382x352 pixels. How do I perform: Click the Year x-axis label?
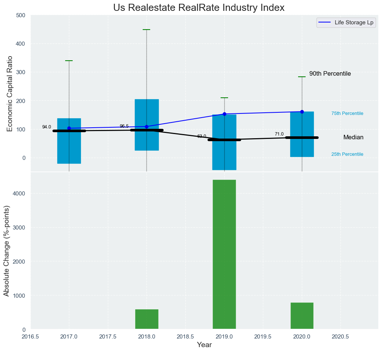204,345
